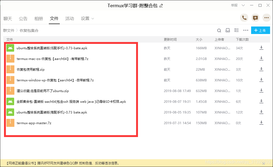Download termux-app-master.7z
Viewport: 273px width, 167px height.
pos(261,123)
